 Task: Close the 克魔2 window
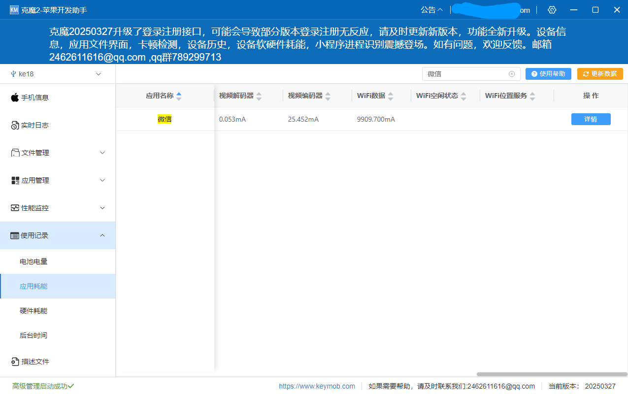(617, 10)
